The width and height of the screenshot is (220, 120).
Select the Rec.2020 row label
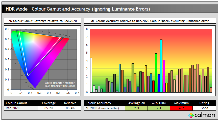[12, 108]
